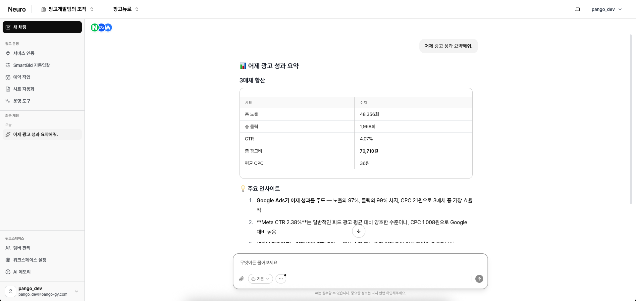Click the 운영 도구 tools icon

(8, 101)
